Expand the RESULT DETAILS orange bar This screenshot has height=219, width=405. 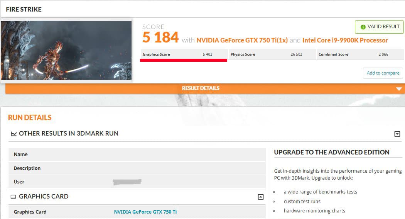click(205, 88)
